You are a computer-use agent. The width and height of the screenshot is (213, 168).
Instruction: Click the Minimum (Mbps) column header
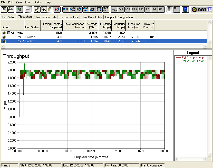[105, 25]
